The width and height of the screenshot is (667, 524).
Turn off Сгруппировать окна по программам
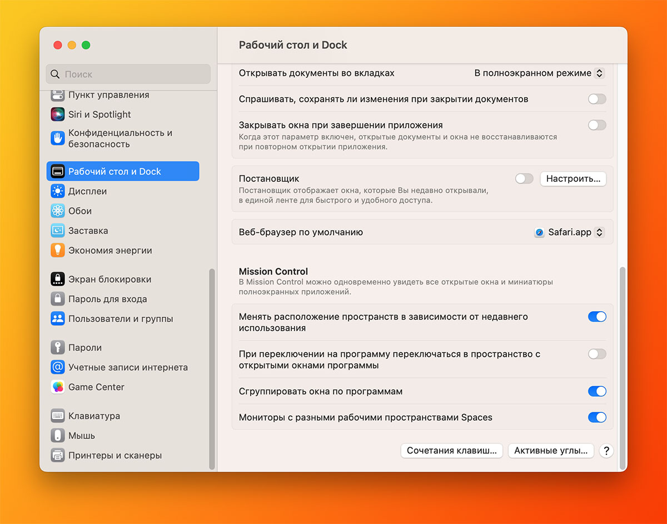click(x=597, y=391)
